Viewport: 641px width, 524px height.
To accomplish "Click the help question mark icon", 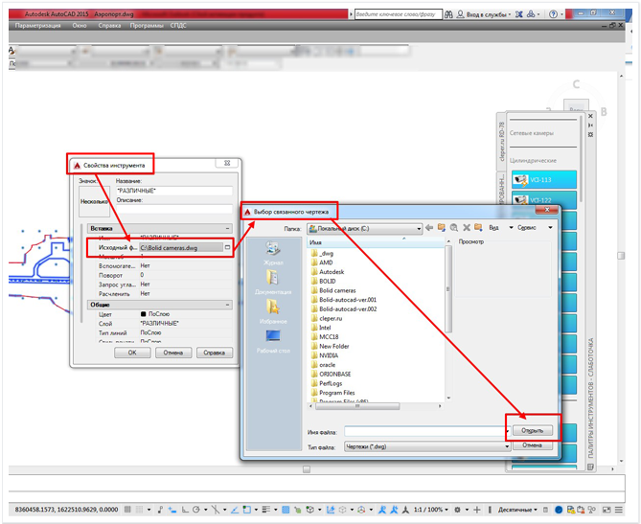I will [x=553, y=14].
